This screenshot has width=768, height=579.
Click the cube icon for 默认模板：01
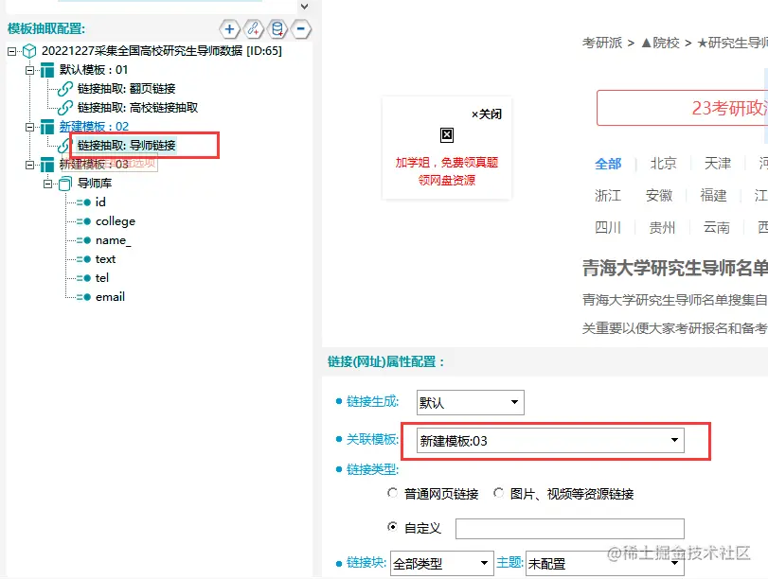(47, 69)
